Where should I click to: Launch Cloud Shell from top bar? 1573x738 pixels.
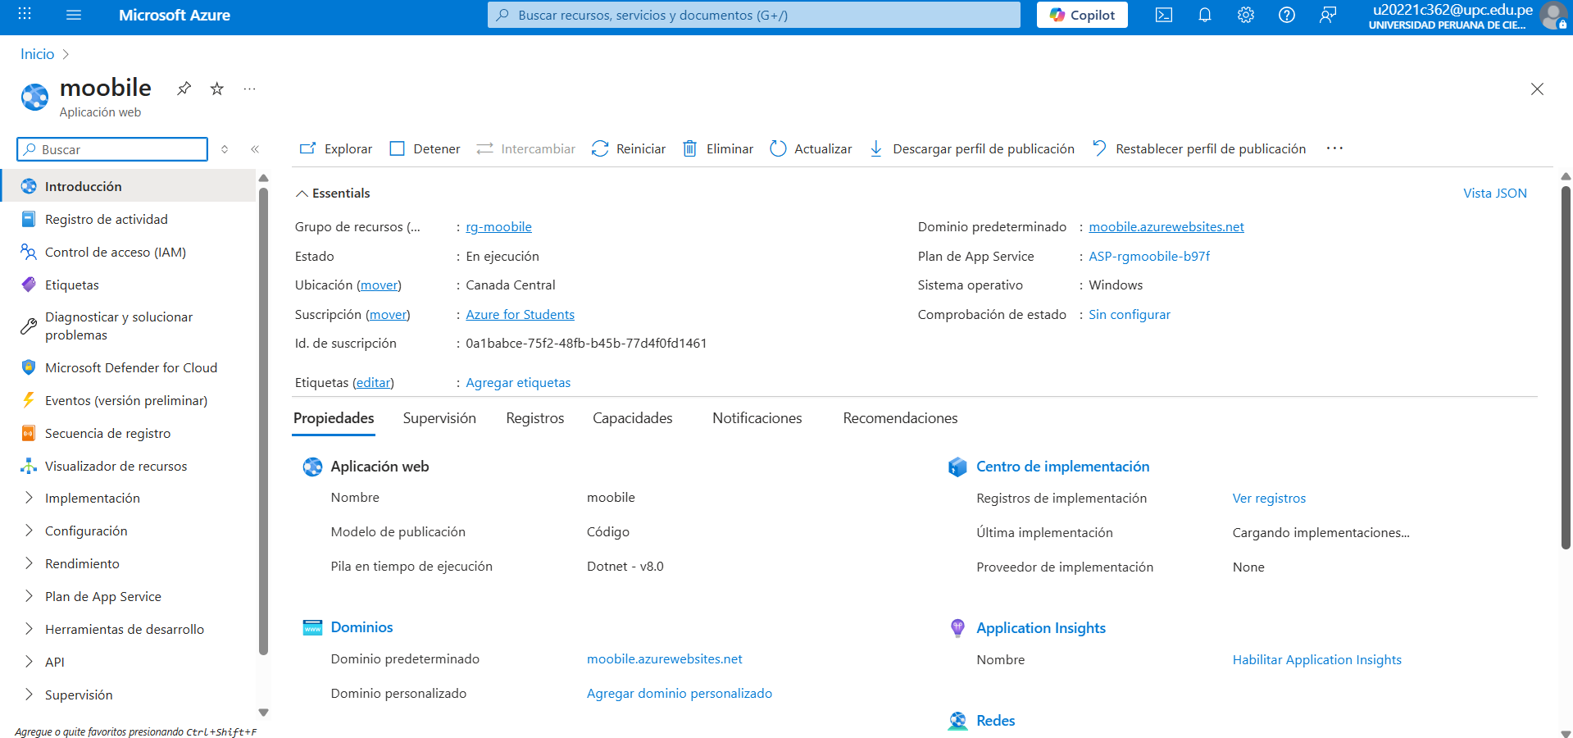(x=1164, y=15)
